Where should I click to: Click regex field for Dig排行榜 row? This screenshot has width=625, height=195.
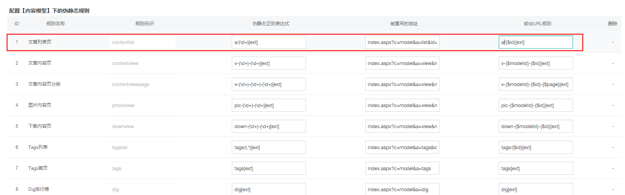269,189
